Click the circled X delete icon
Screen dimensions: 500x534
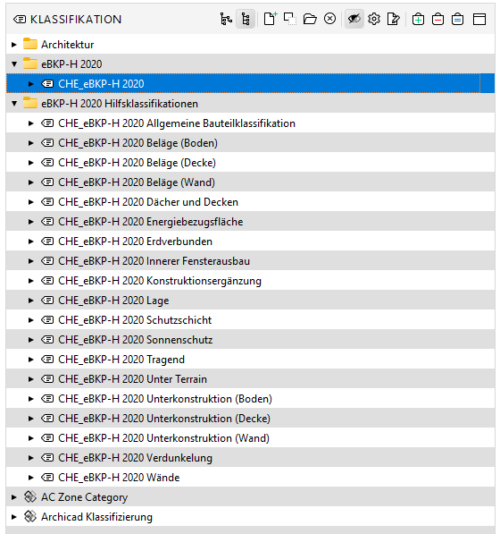(329, 19)
